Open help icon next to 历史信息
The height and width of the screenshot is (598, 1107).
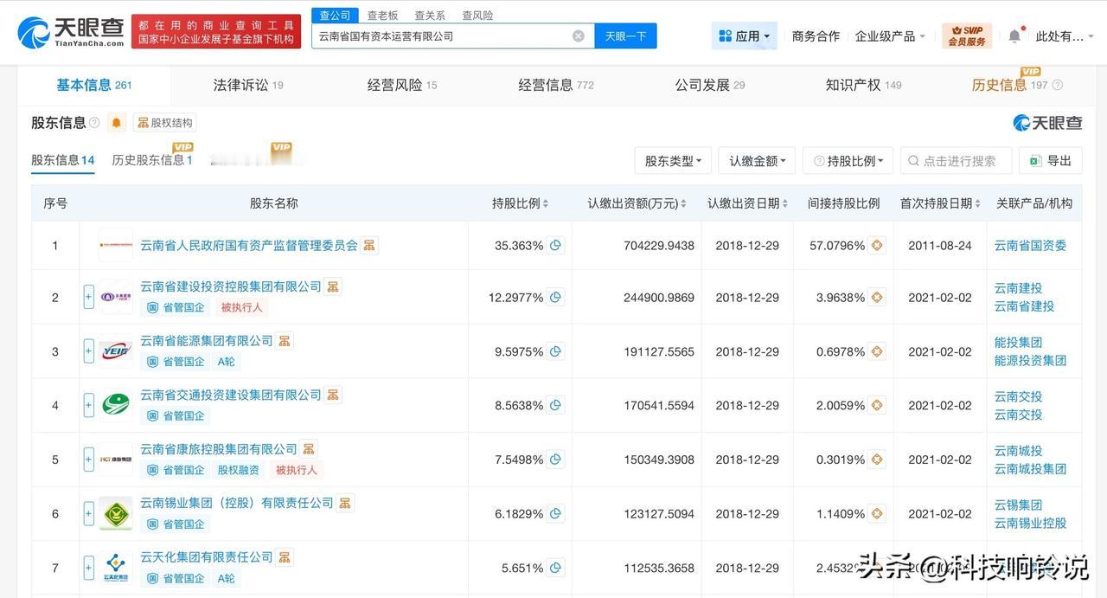(x=1057, y=86)
